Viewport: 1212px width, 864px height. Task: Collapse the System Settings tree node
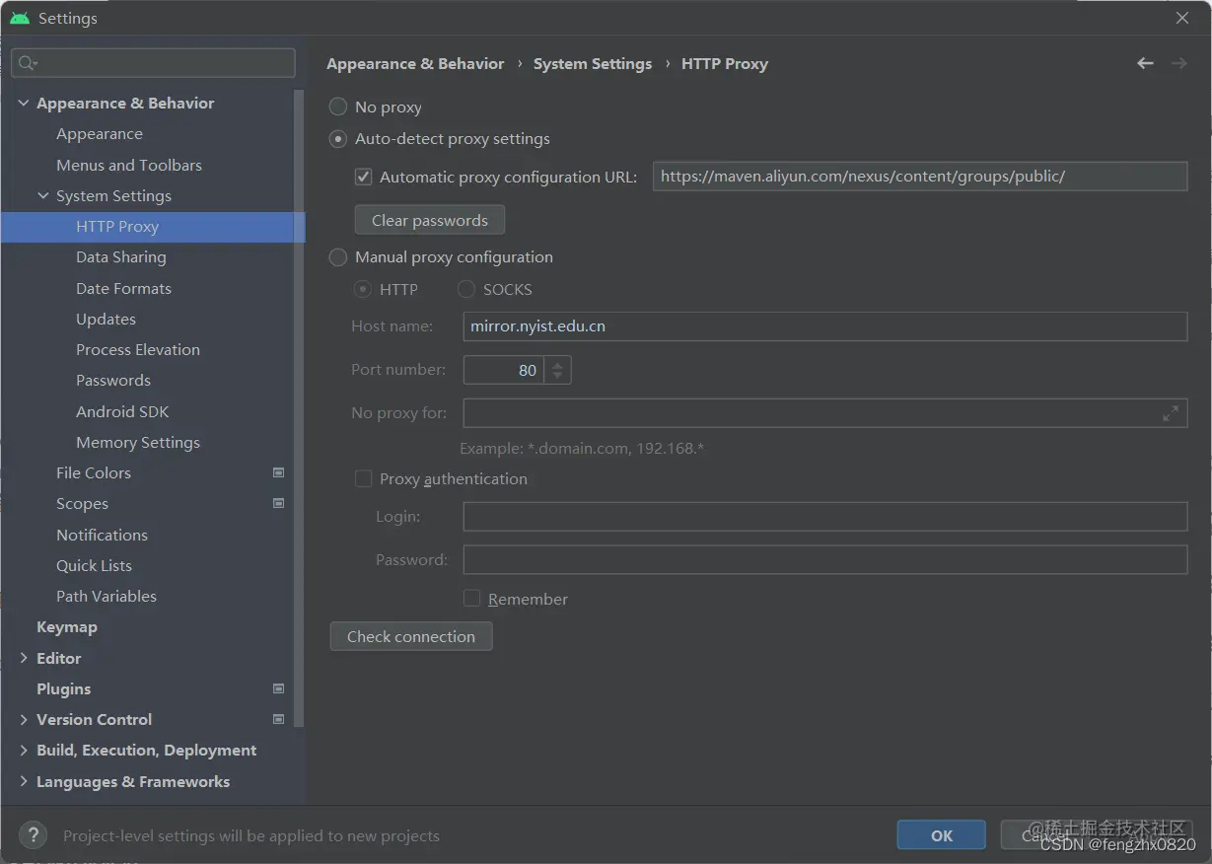[x=43, y=195]
